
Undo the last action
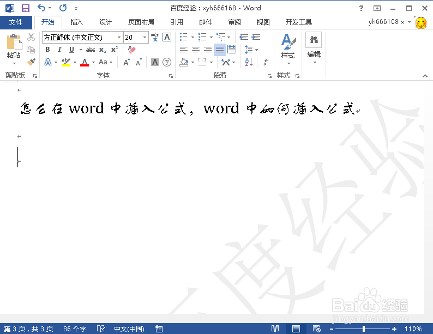click(x=41, y=8)
